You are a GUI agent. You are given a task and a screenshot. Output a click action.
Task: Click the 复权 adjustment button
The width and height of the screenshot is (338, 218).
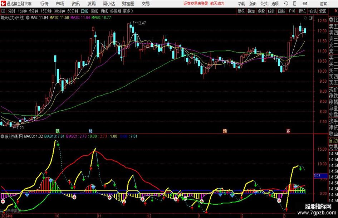(241, 11)
